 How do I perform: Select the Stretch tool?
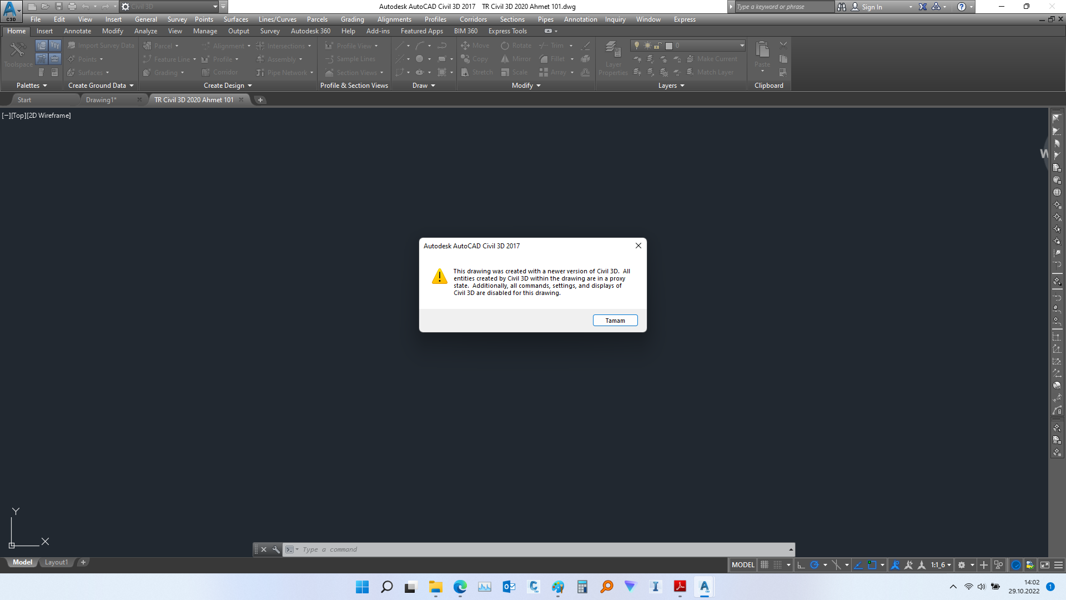477,72
